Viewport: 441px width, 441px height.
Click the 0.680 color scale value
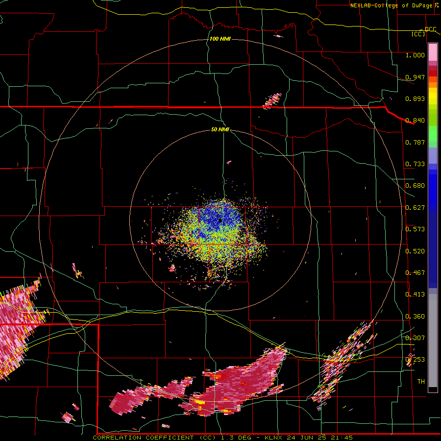[x=415, y=186]
